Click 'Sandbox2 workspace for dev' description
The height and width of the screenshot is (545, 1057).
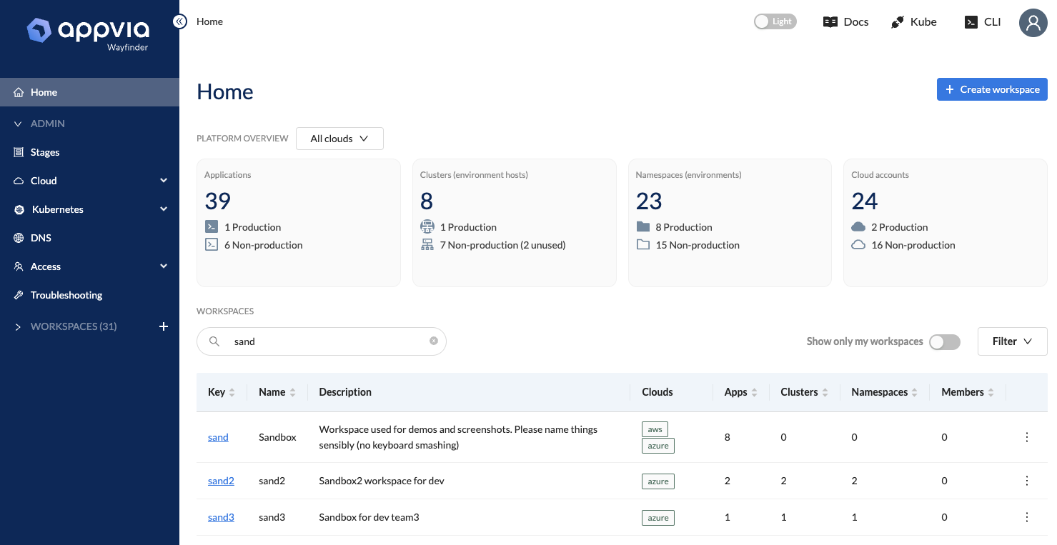pyautogui.click(x=382, y=481)
